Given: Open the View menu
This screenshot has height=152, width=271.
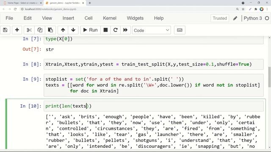Looking at the screenshot, I should (47, 18).
